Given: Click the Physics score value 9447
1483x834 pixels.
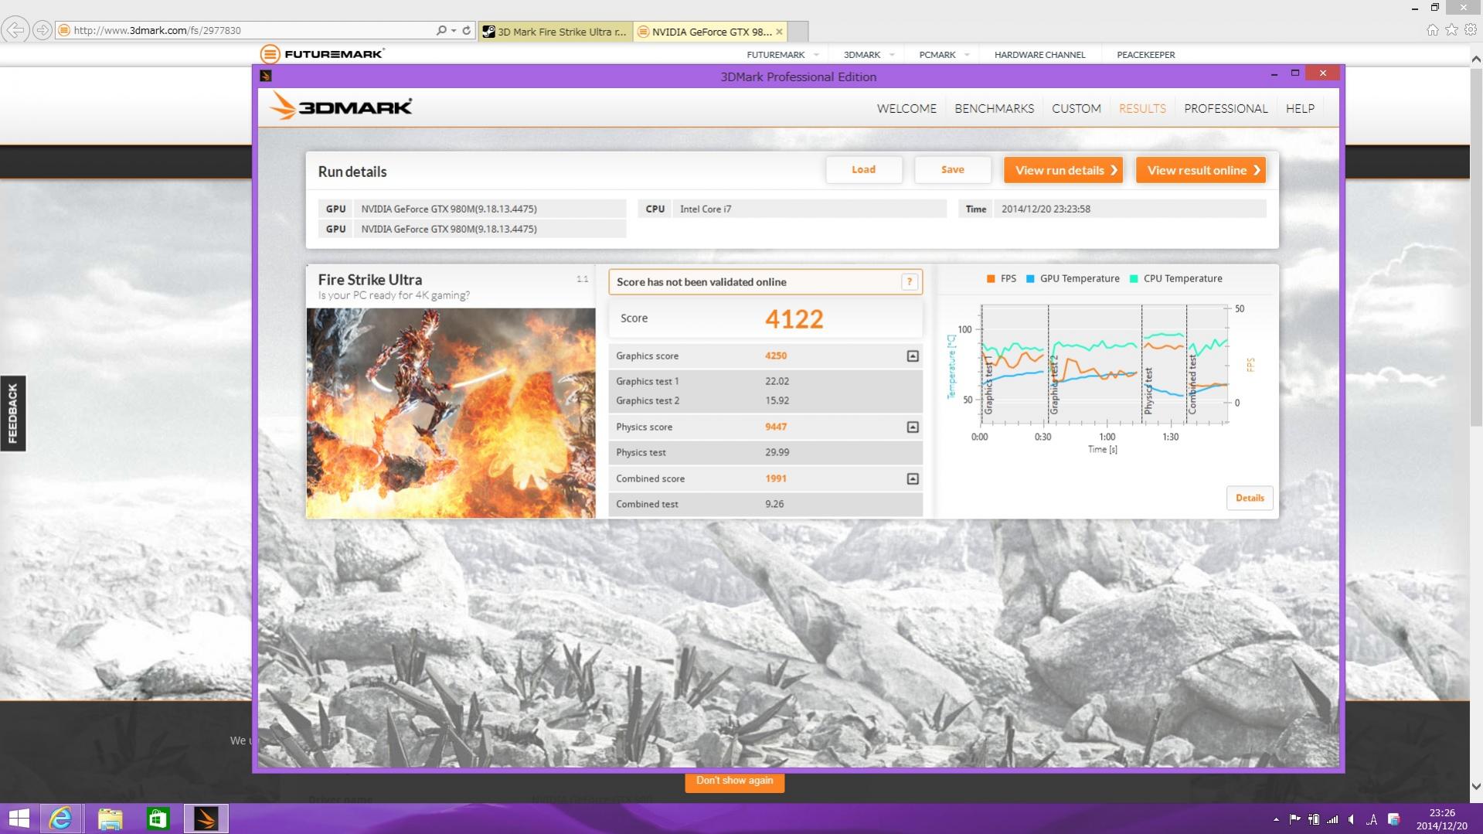Looking at the screenshot, I should point(776,427).
